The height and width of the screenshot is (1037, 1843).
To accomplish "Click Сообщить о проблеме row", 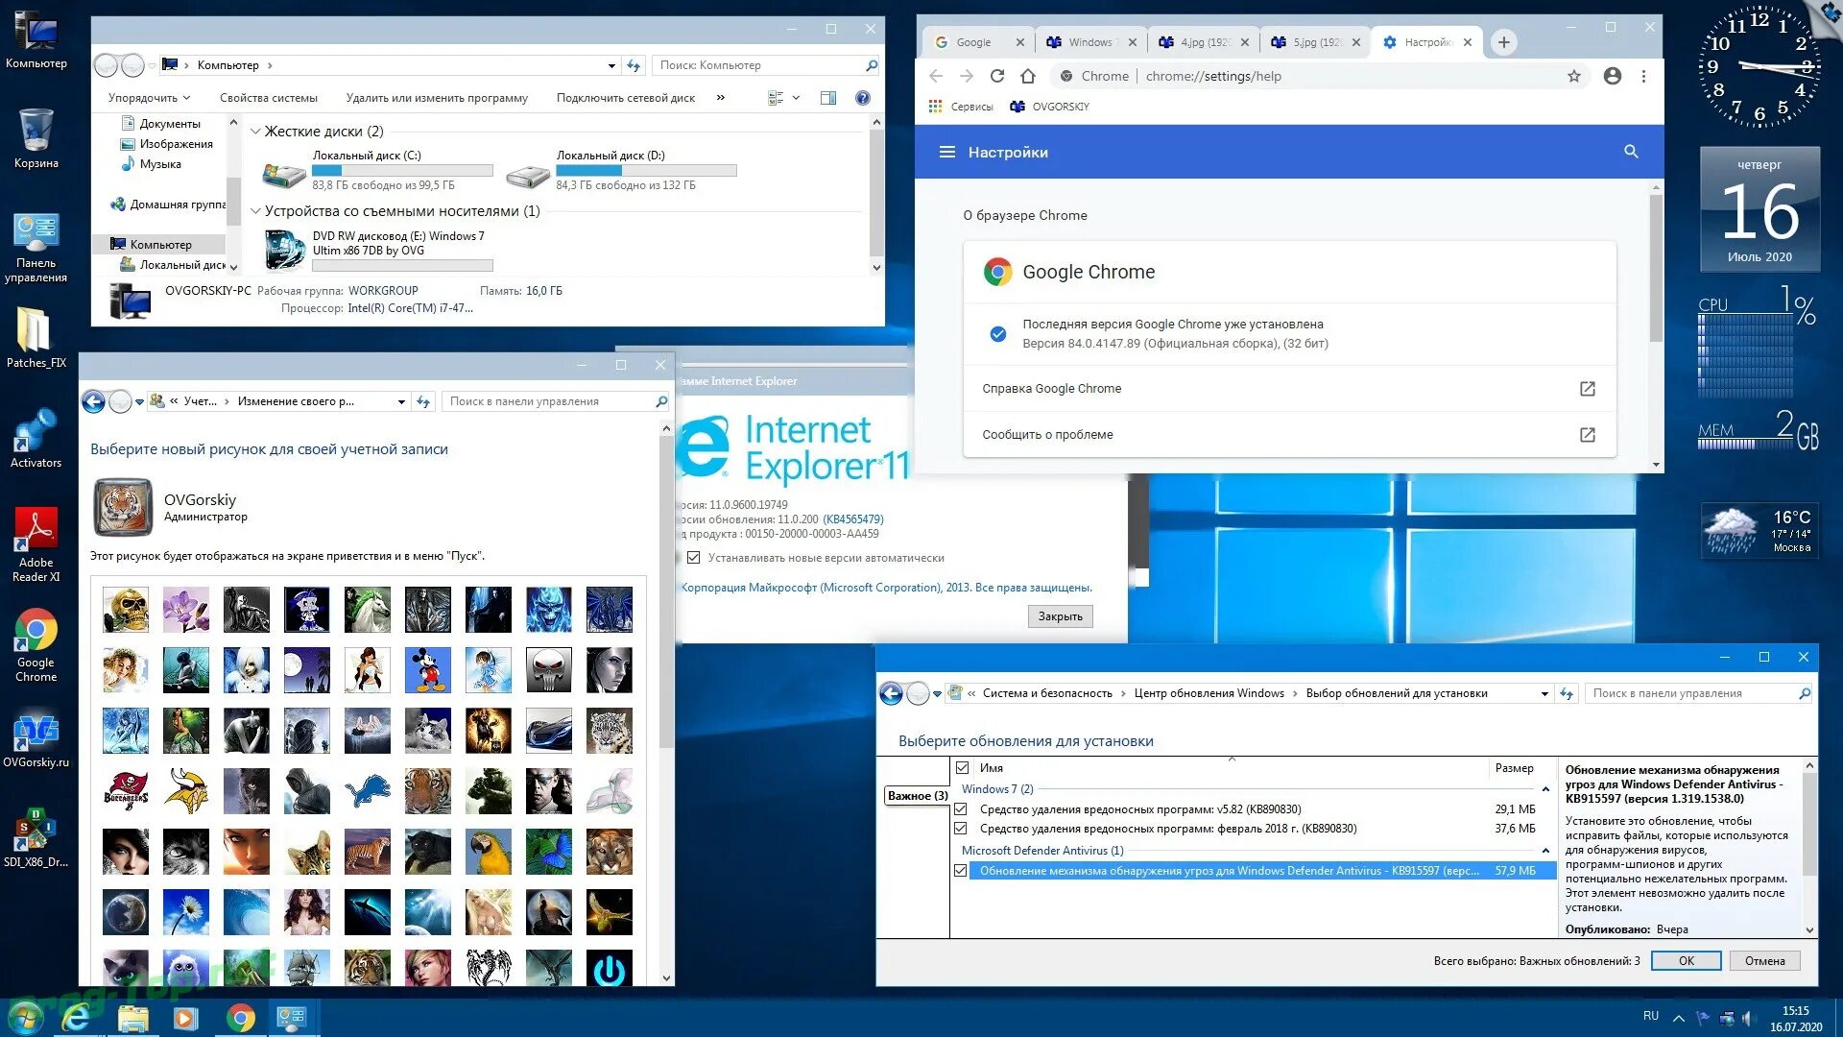I will pyautogui.click(x=1289, y=435).
